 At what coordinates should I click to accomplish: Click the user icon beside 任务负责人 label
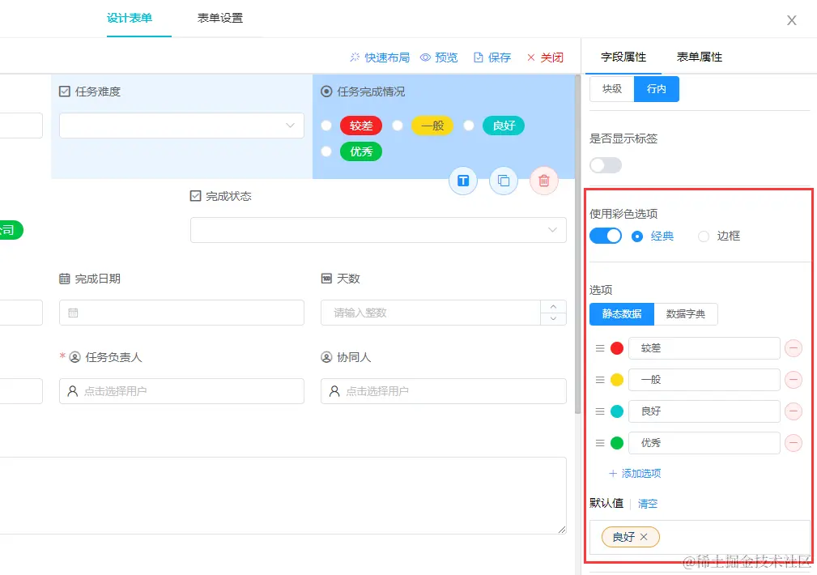(x=75, y=357)
